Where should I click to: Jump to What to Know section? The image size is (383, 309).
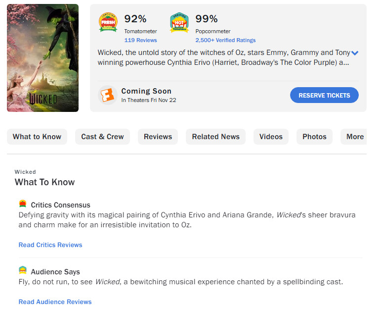(x=37, y=137)
